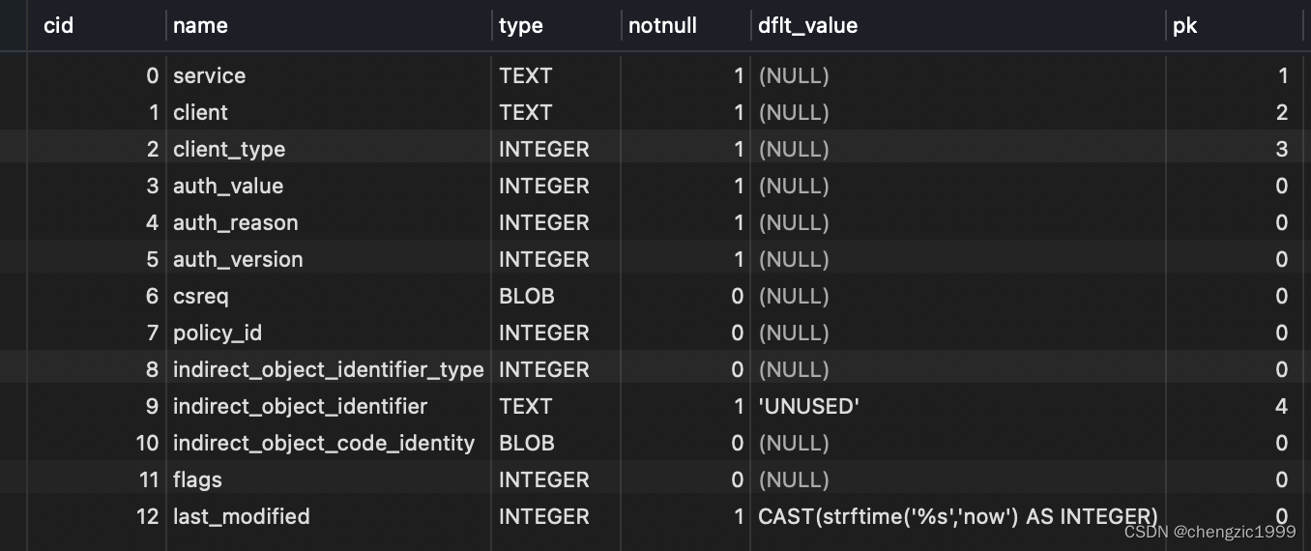Select the indirect_object_identifier_type cell
Viewport: 1311px width, 551px height.
coord(328,369)
